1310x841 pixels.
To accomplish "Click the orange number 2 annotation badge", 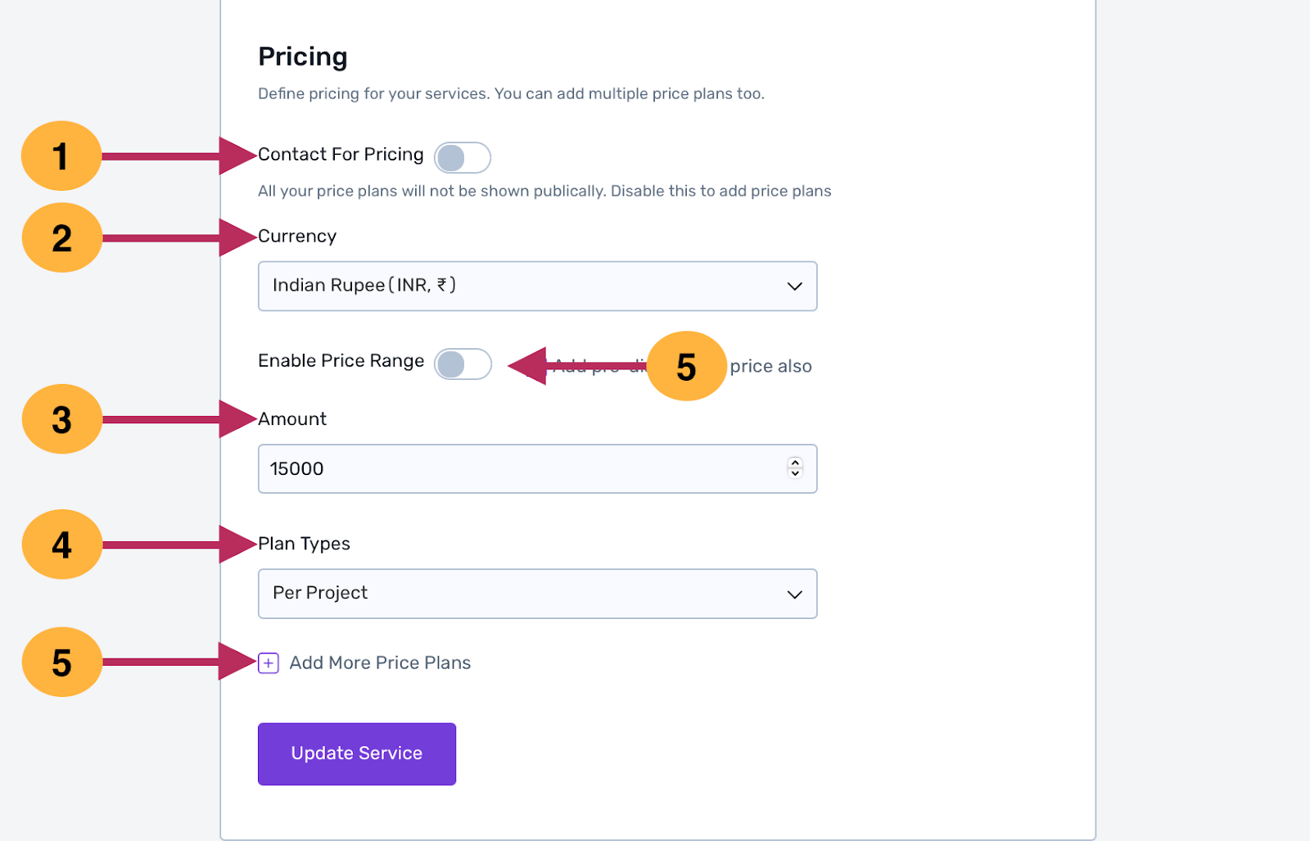I will (x=61, y=238).
